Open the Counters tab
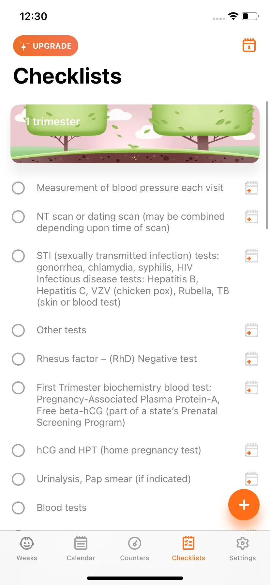This screenshot has width=270, height=585. 135,548
